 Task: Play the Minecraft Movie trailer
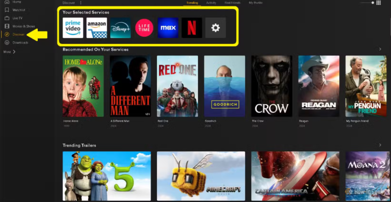pyautogui.click(x=201, y=176)
